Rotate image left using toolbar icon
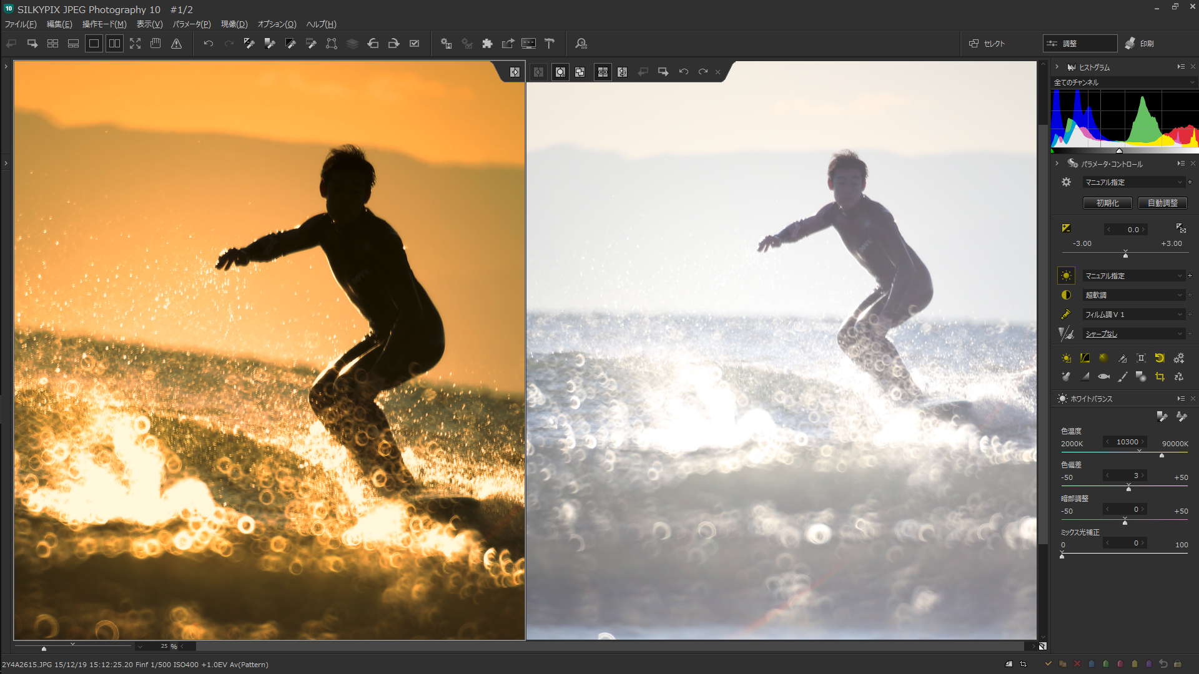1199x674 pixels. (373, 44)
